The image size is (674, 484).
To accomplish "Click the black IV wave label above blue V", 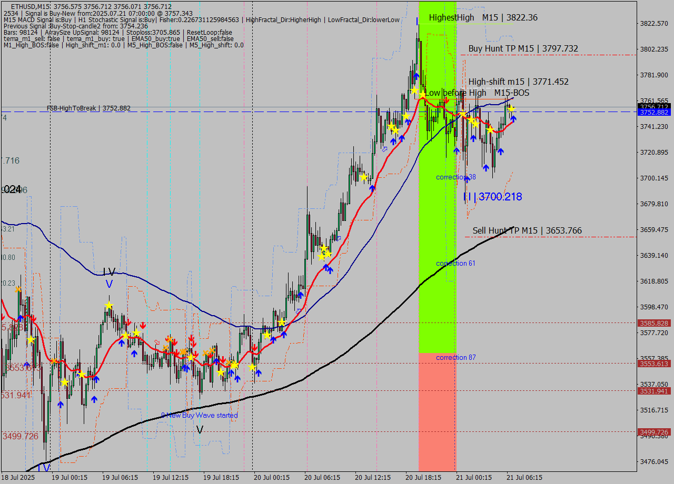I will pyautogui.click(x=109, y=272).
